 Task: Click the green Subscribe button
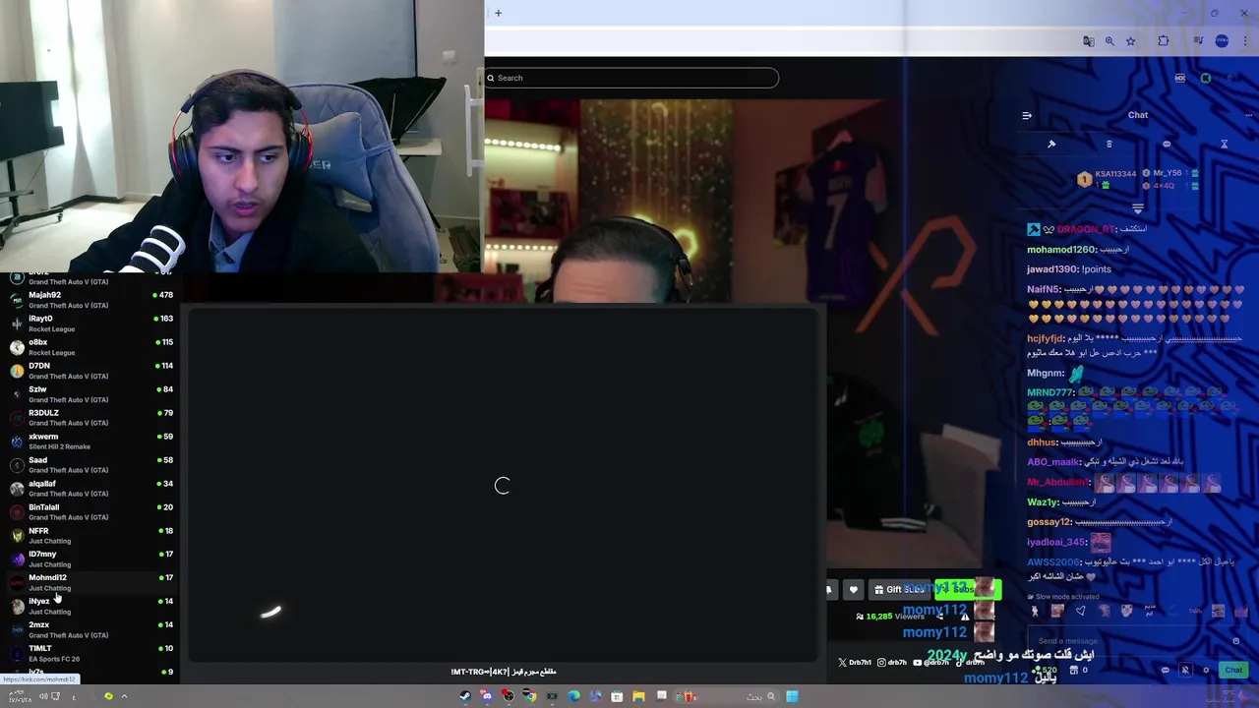pyautogui.click(x=968, y=589)
